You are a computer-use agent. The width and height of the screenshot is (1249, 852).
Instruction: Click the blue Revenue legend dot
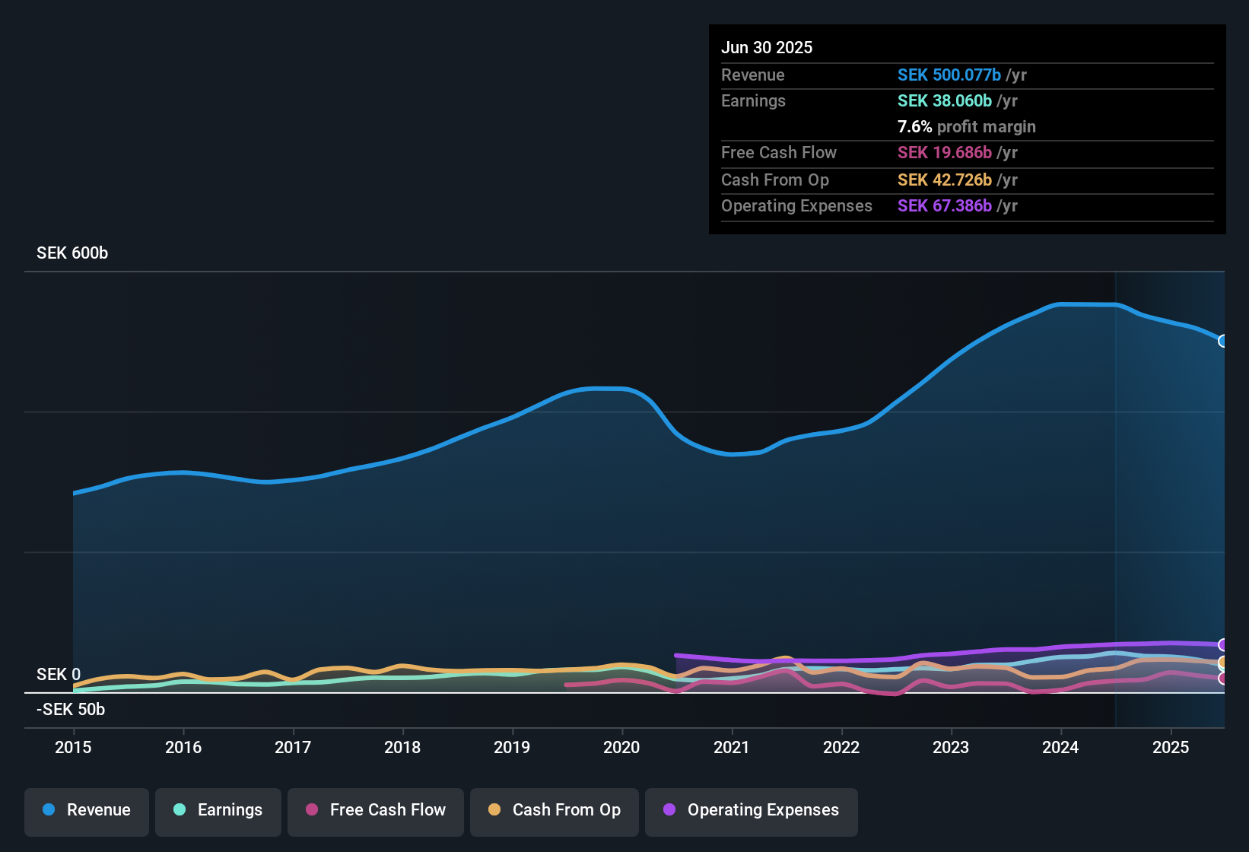tap(49, 810)
